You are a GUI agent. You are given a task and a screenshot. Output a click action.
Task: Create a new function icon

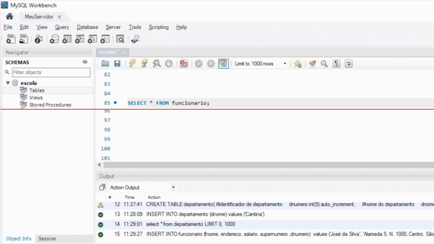(x=105, y=39)
